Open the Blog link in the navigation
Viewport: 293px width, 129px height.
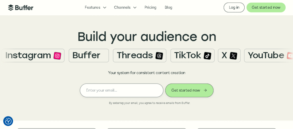(168, 7)
